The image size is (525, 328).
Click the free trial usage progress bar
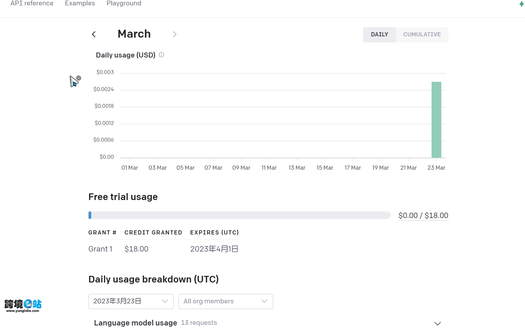coord(239,215)
